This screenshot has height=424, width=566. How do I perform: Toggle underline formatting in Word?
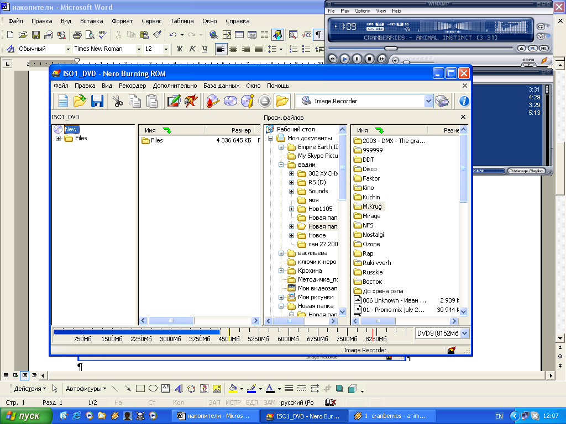(205, 49)
